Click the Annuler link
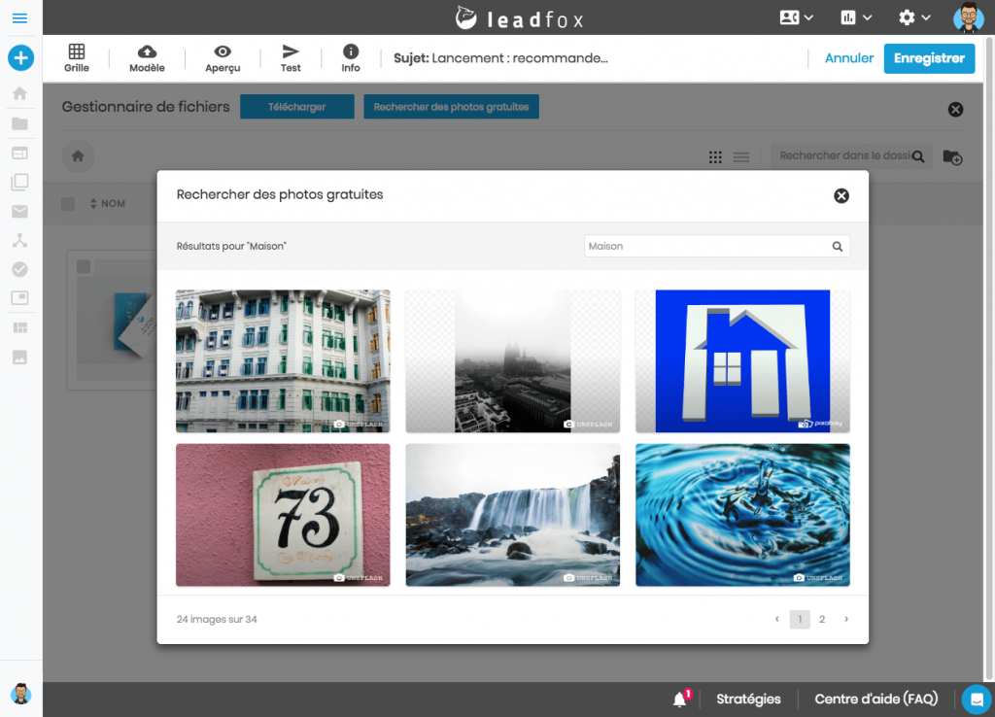This screenshot has width=995, height=717. 848,58
